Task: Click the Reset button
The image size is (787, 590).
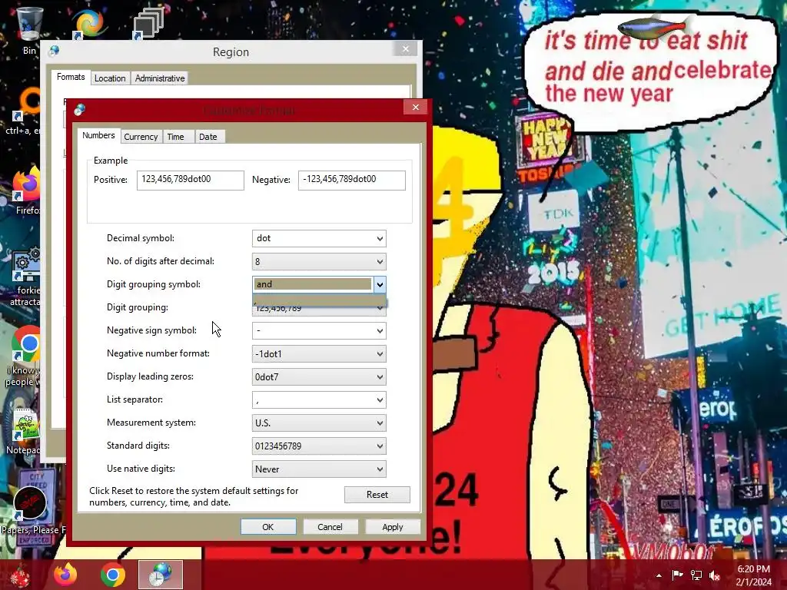Action: coord(377,495)
